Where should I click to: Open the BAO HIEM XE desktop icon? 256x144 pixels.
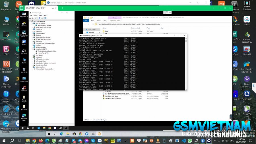pos(24,15)
